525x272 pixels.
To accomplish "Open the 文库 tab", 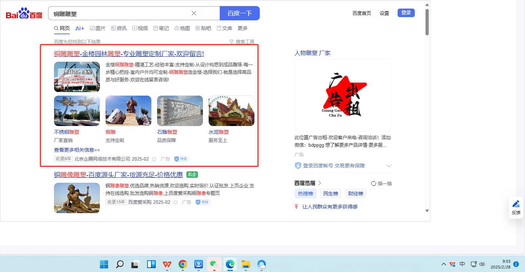I will [x=224, y=28].
